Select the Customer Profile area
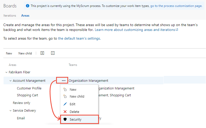Viewport: 206px width, 128px height. point(29,88)
